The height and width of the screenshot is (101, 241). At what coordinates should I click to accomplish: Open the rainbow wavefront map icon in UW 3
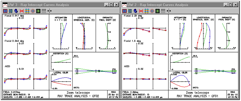pos(27,11)
